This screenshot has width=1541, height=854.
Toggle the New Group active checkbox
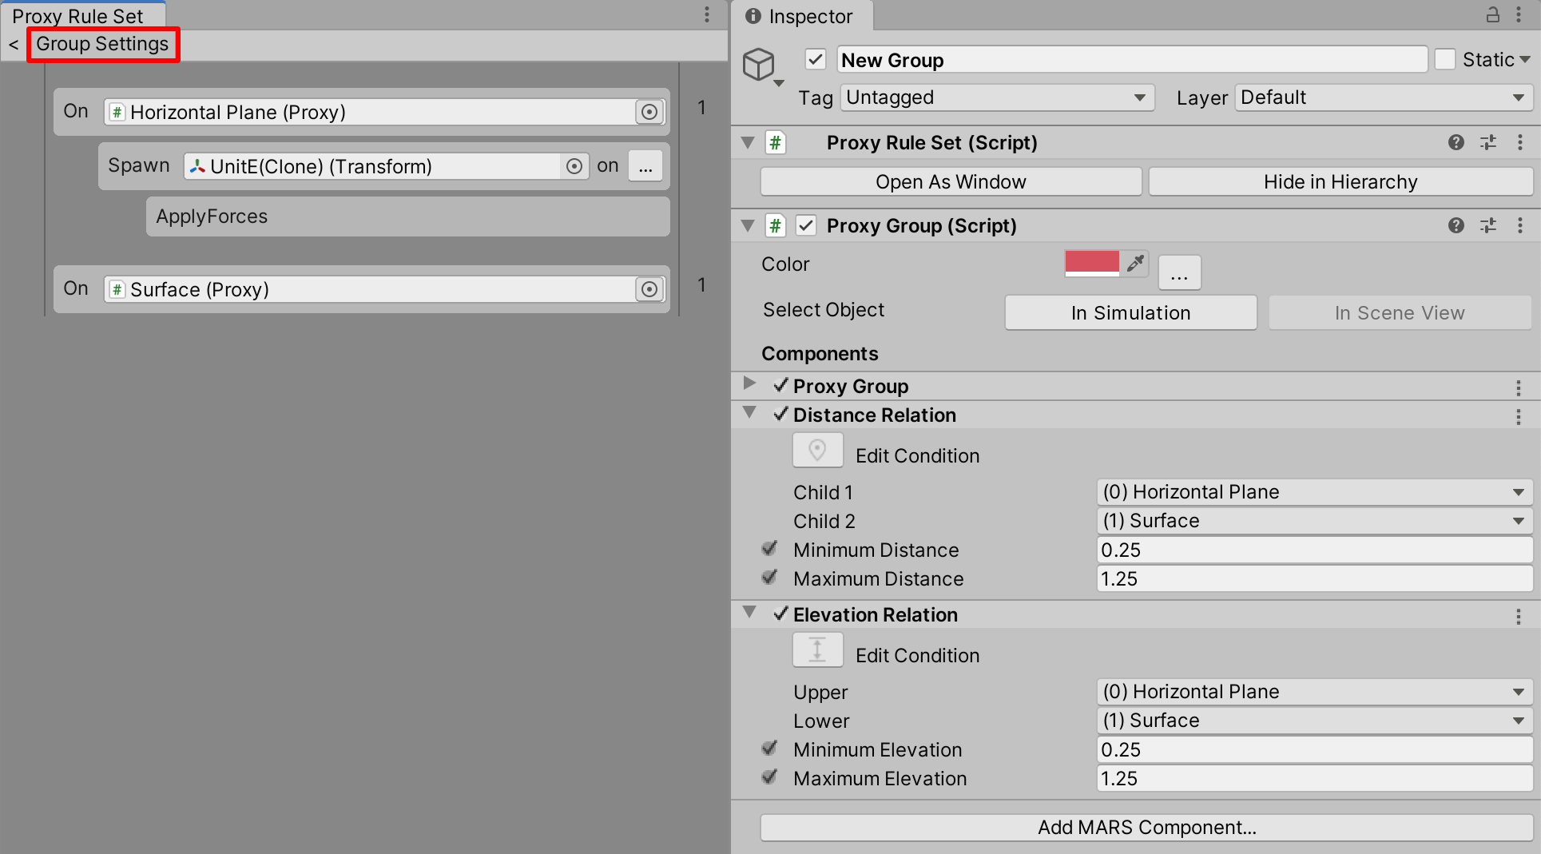(815, 60)
